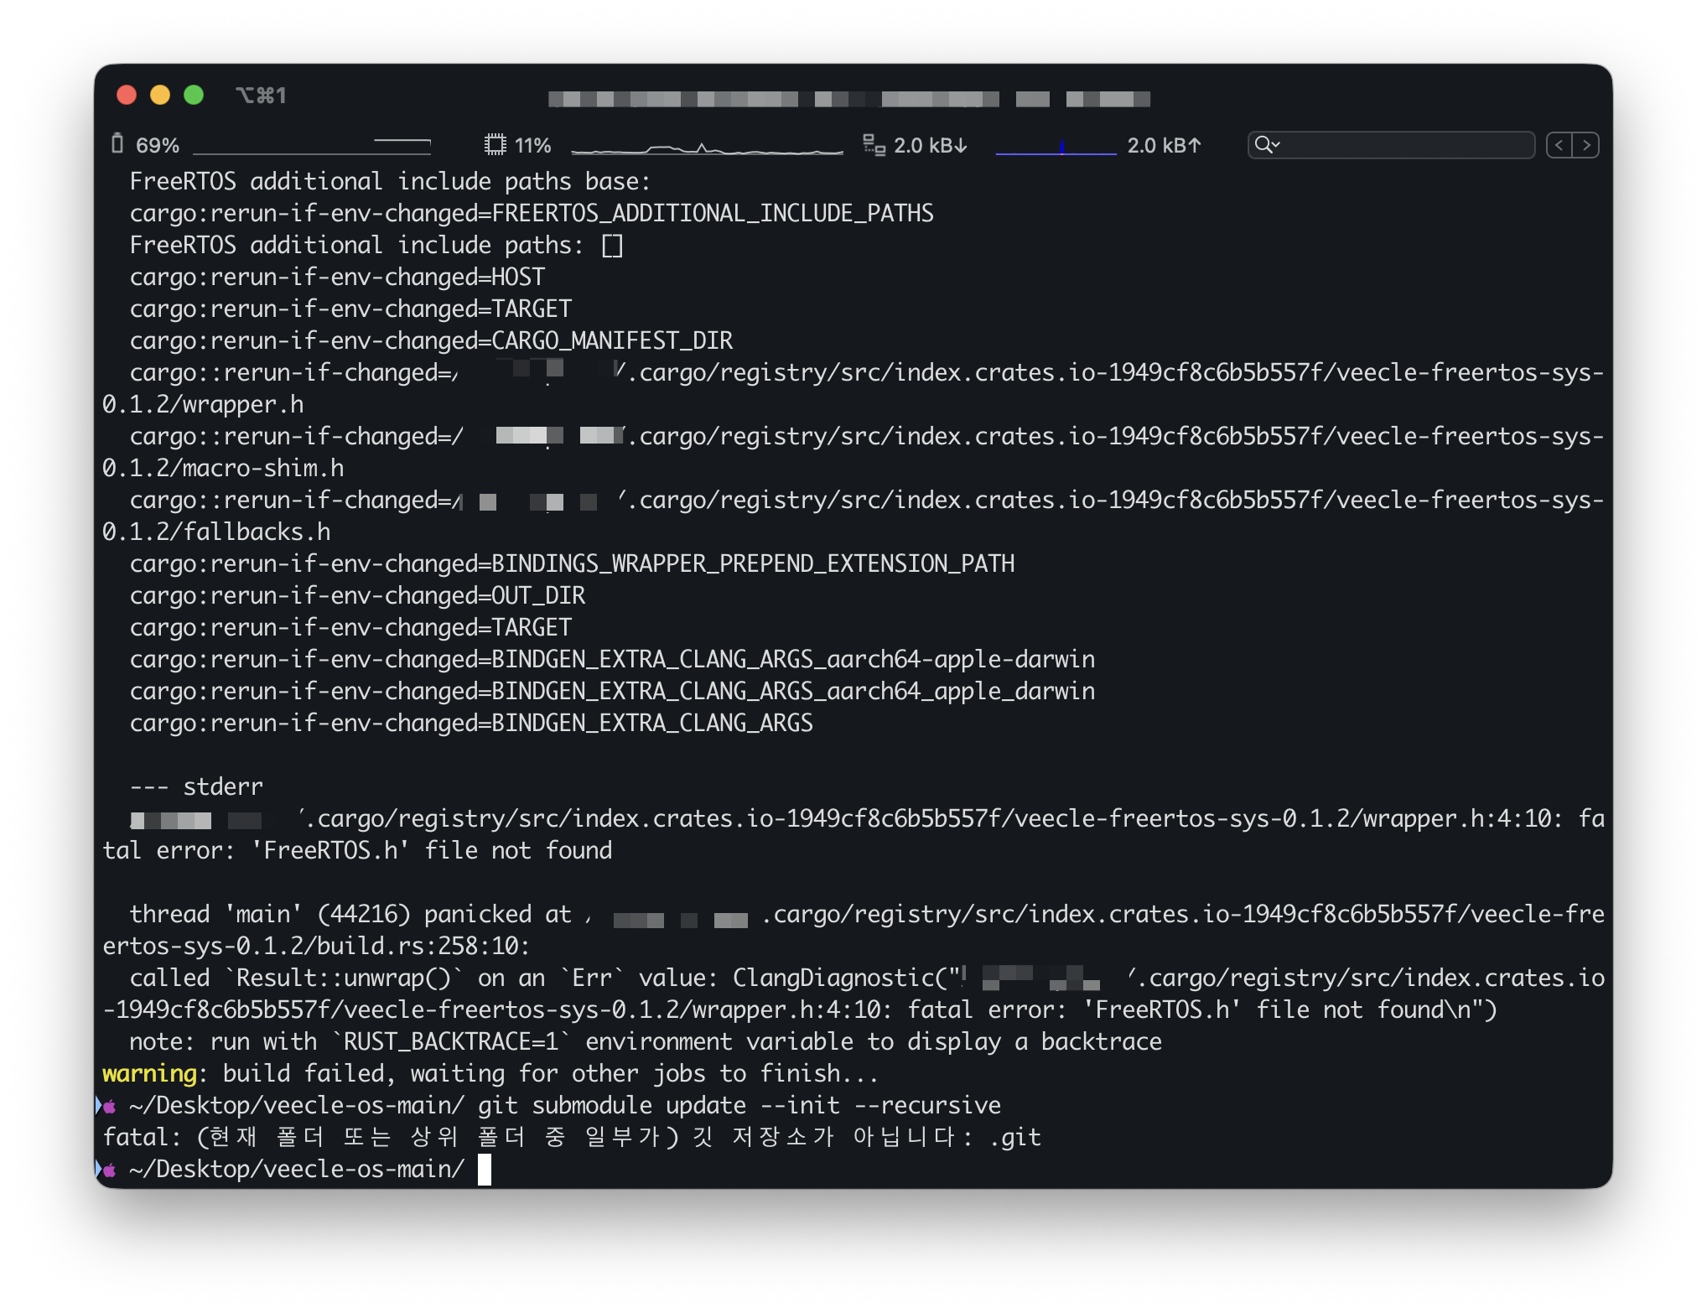Click the network throughput icon
The height and width of the screenshot is (1313, 1707).
point(874,145)
